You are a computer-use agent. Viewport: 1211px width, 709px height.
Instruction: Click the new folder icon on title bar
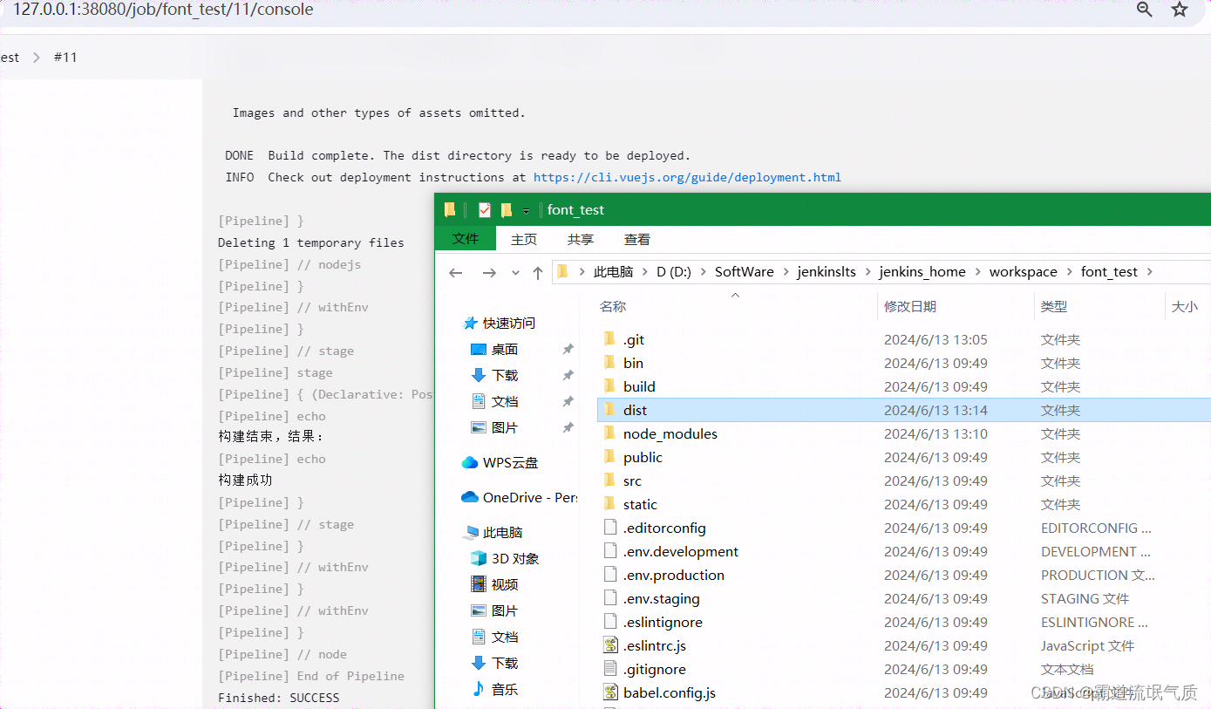click(x=507, y=209)
